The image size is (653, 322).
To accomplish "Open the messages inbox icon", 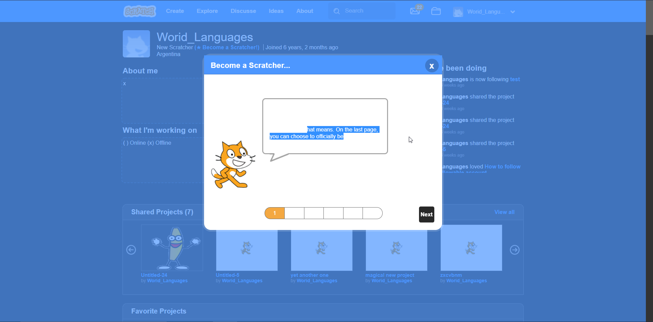I will 415,11.
